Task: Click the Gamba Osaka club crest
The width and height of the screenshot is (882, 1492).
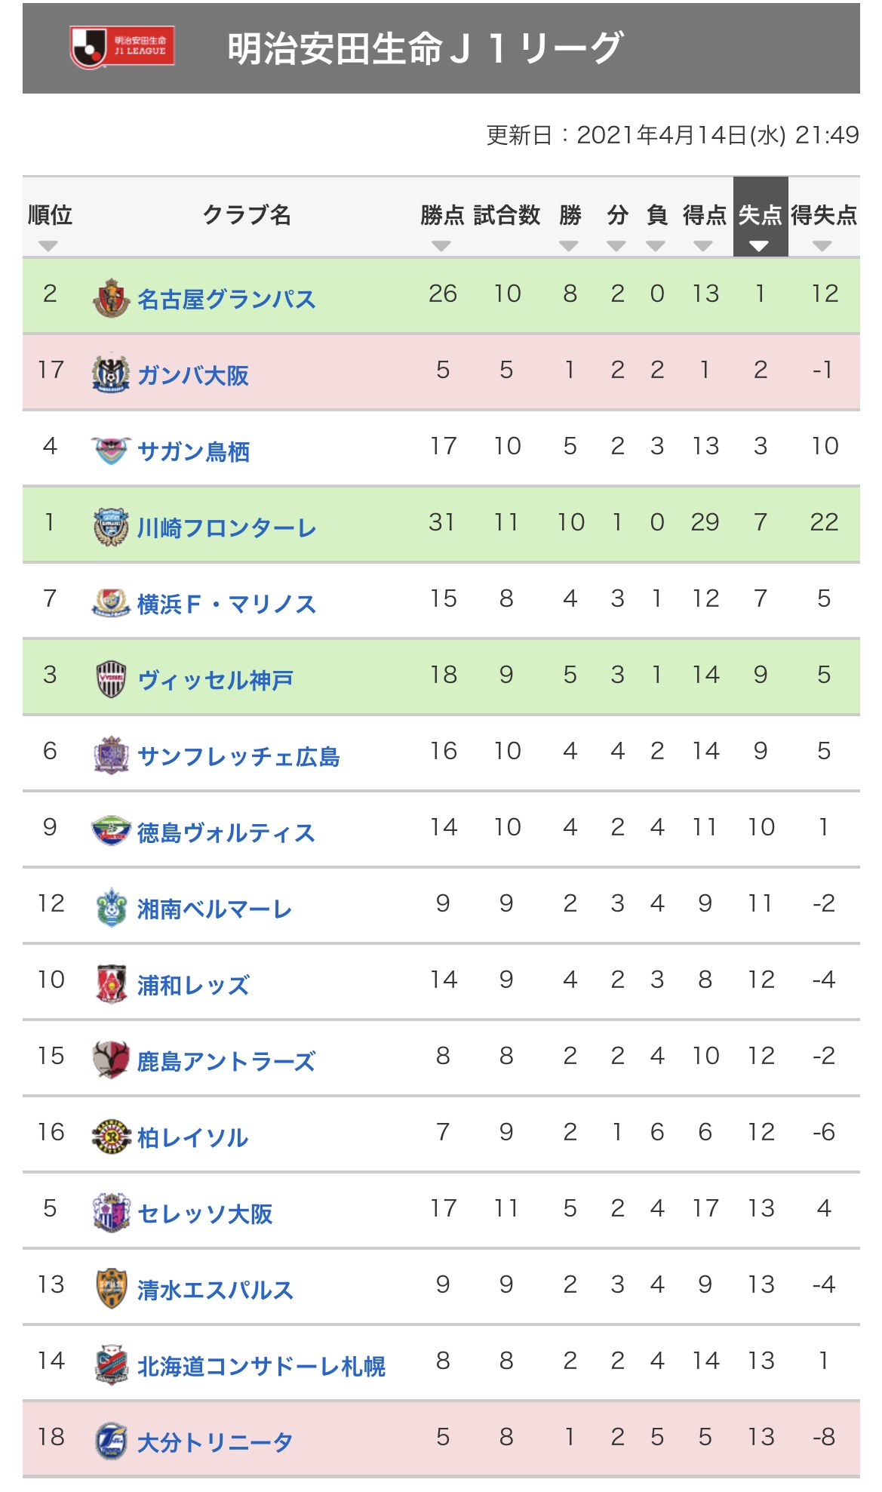Action: pos(111,374)
